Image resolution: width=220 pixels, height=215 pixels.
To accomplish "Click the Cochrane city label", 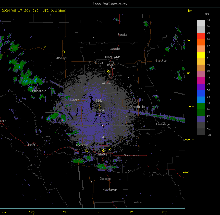I will pyautogui.click(x=82, y=145).
